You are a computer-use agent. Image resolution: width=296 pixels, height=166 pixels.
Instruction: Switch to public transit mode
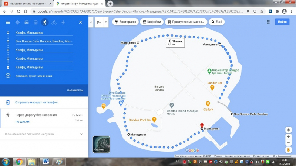click(36, 23)
